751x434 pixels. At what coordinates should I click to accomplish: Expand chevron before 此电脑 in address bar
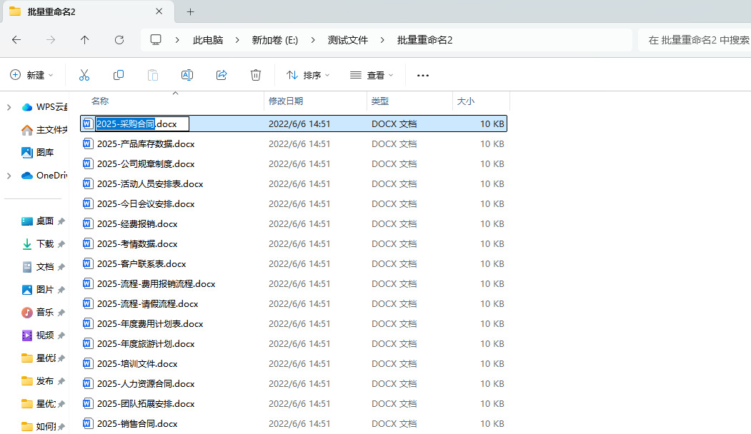tap(177, 40)
